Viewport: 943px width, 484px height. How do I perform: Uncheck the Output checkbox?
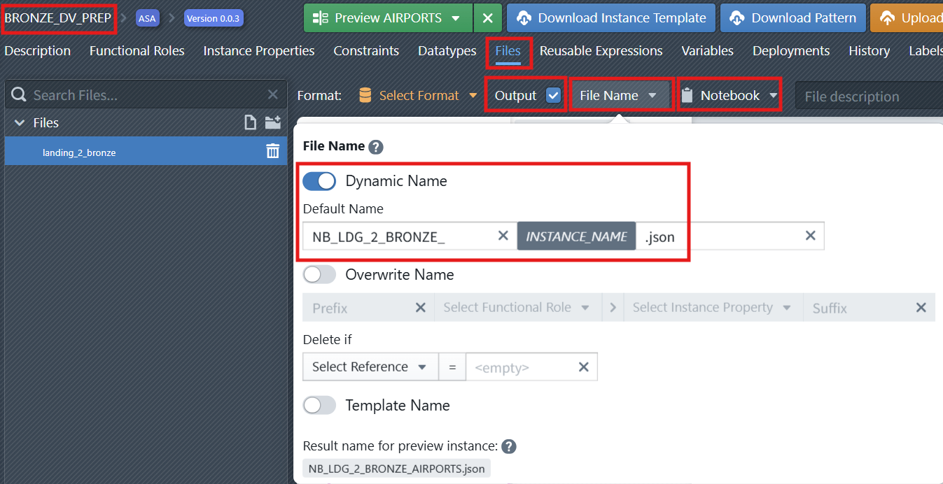click(554, 96)
